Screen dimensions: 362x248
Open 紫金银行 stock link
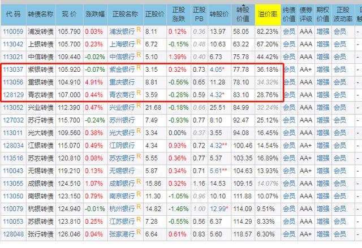(x=122, y=69)
